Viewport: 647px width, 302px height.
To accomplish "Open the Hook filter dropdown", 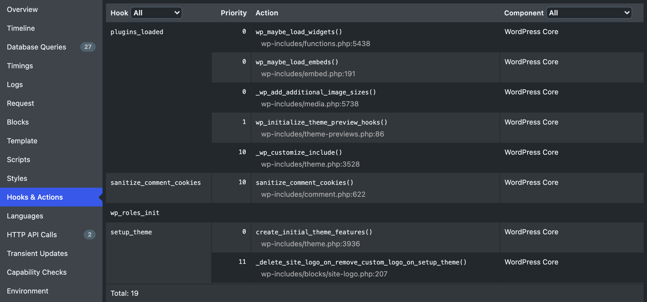I will click(x=156, y=13).
